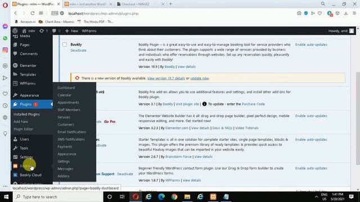Image resolution: width=360 pixels, height=202 pixels.
Task: Open the browser speed dial grid icon
Action: (x=41, y=13)
